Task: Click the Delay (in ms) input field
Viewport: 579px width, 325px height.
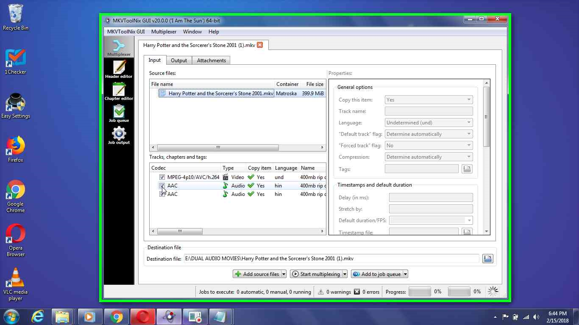Action: pos(431,198)
